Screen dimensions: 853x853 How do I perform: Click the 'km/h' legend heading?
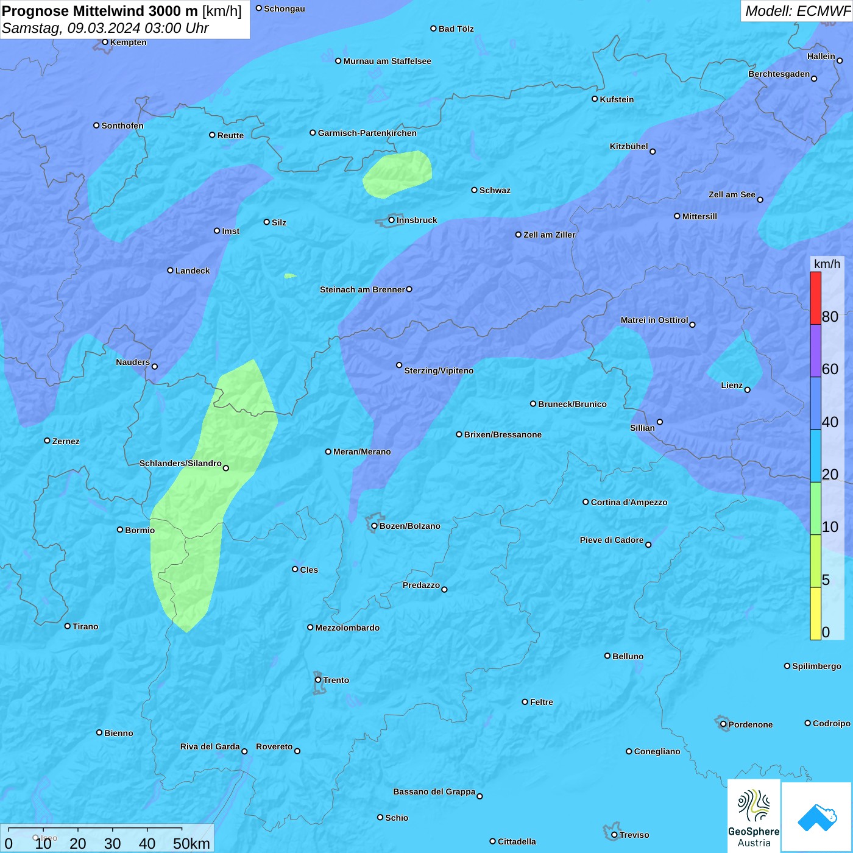(827, 264)
